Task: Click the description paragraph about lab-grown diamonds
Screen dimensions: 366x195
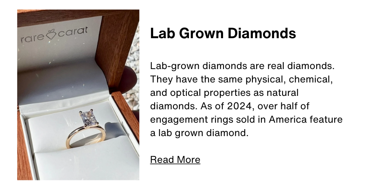Action: [x=246, y=100]
